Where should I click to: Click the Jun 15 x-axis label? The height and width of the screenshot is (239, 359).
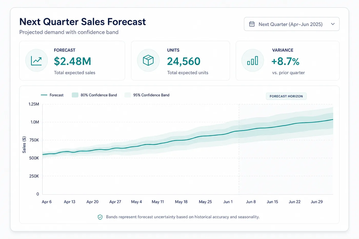pos(272,202)
